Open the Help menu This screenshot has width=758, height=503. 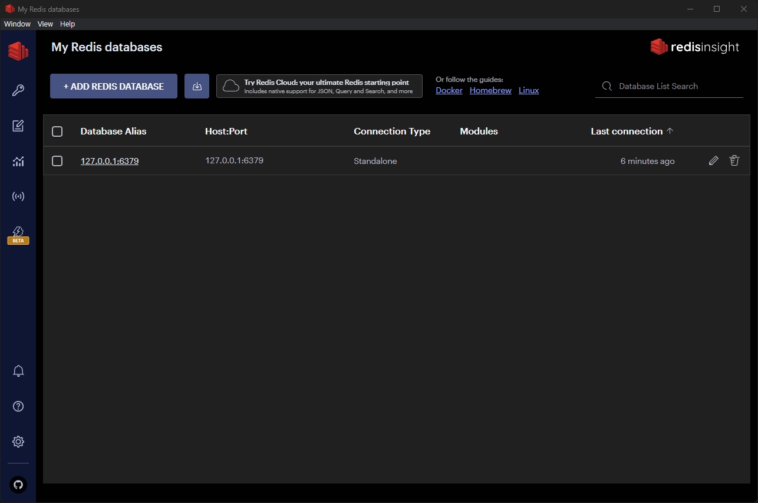68,24
